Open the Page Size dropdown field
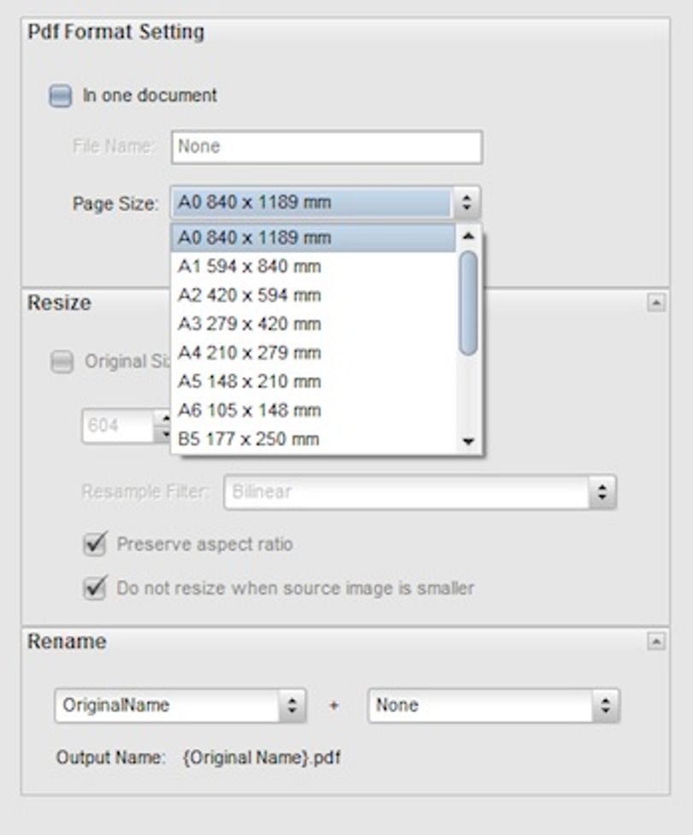 coord(325,203)
